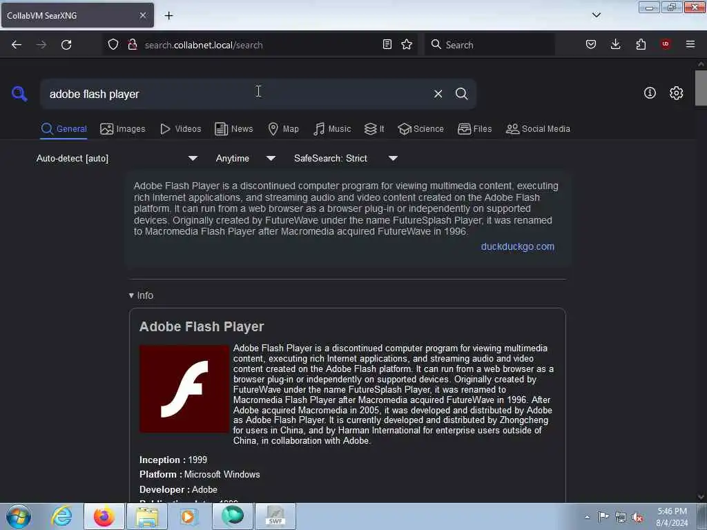Image resolution: width=707 pixels, height=530 pixels.
Task: Click the forward navigation arrow
Action: click(x=41, y=45)
